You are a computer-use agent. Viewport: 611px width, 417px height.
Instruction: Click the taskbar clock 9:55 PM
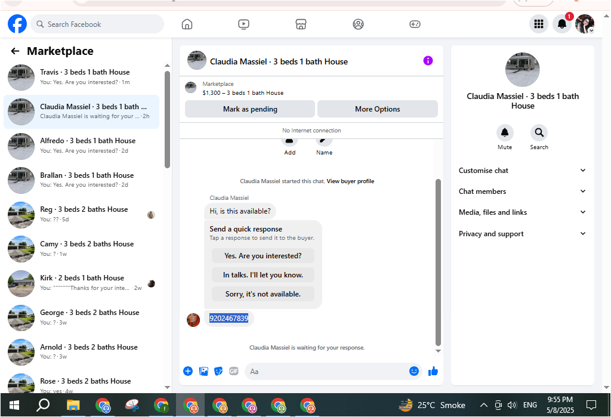click(560, 400)
